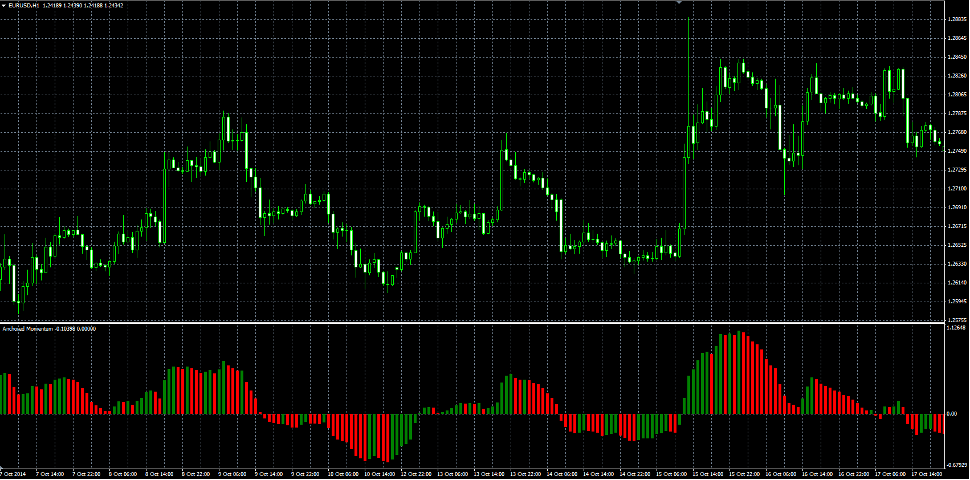Image resolution: width=970 pixels, height=480 pixels.
Task: Click the 17 Oct 14:00 time label
Action: [927, 474]
